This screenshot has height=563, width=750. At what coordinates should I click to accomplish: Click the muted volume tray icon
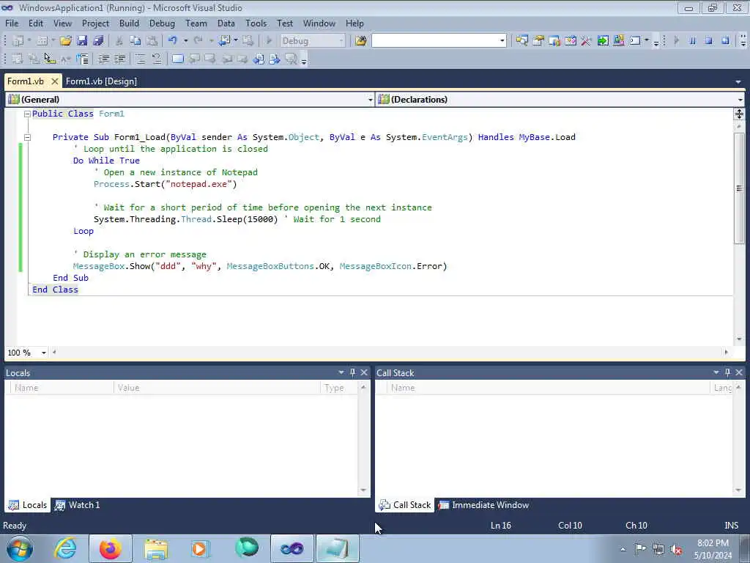click(675, 549)
